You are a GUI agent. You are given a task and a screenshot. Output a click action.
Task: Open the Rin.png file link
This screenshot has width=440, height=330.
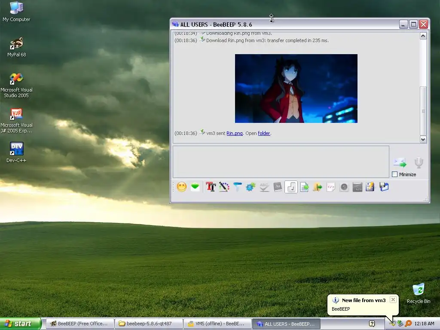(234, 133)
